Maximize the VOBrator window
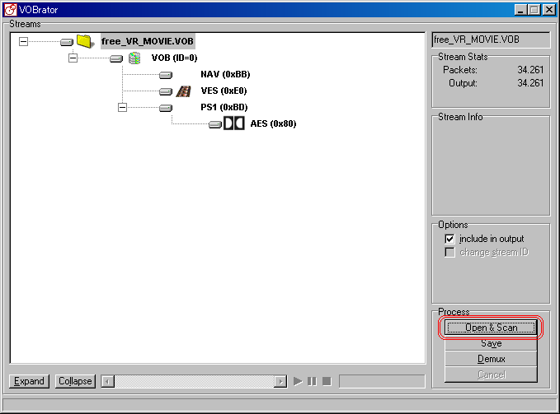The height and width of the screenshot is (414, 560). 534,10
